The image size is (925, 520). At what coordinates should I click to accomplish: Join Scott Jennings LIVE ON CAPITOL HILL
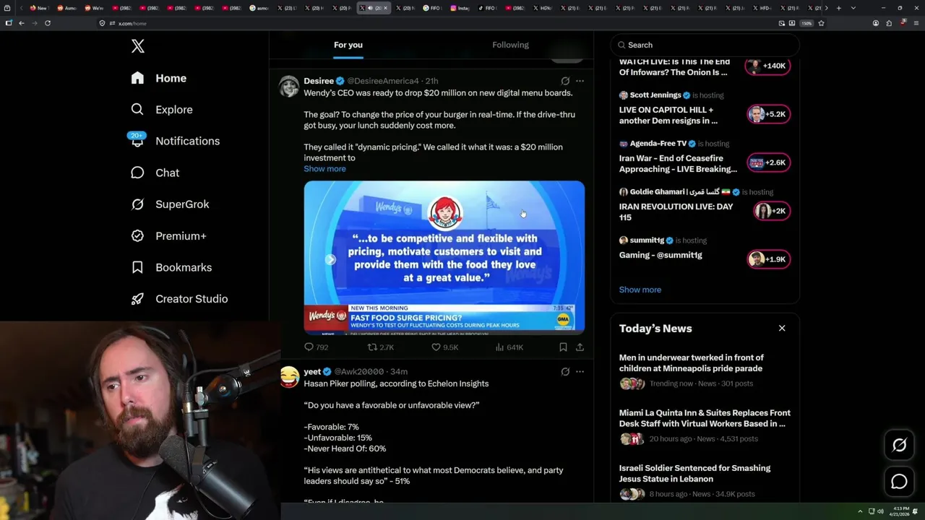tap(668, 116)
